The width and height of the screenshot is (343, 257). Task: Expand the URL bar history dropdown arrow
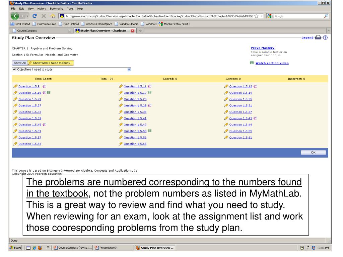261,16
